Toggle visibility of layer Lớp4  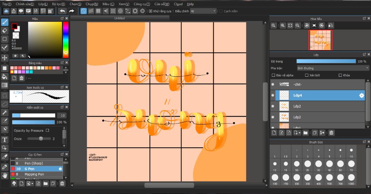point(273,96)
